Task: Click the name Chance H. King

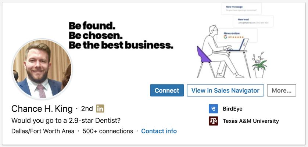Action: coord(42,109)
